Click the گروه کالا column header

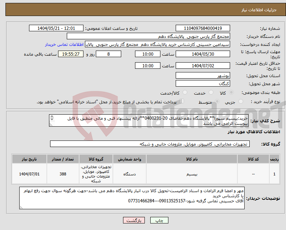tap(96, 159)
